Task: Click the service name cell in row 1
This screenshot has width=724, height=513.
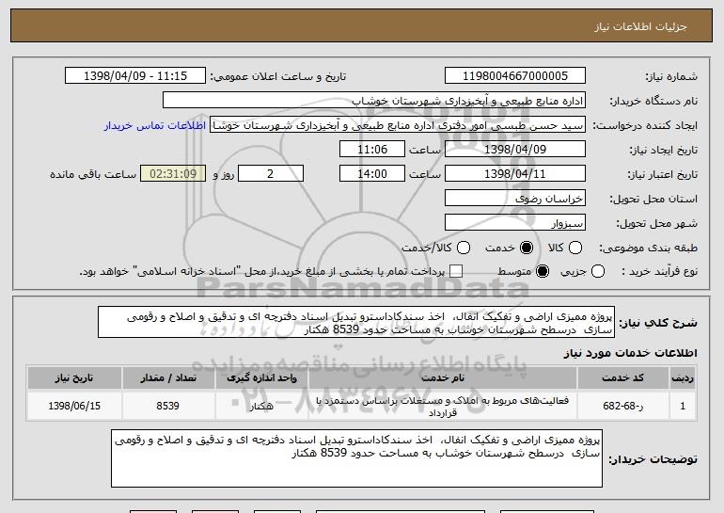Action: [442, 406]
